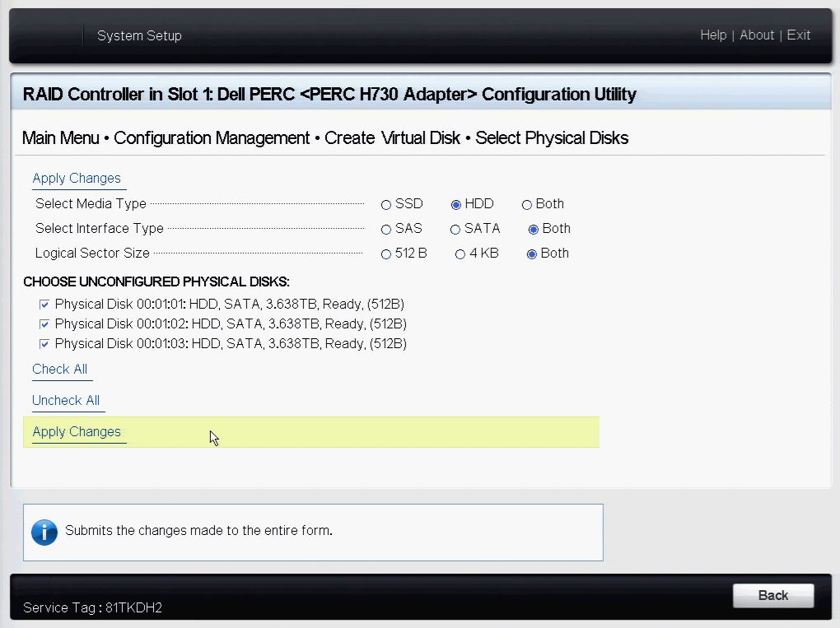This screenshot has width=840, height=628.
Task: Select SAS as the interface type
Action: click(385, 229)
